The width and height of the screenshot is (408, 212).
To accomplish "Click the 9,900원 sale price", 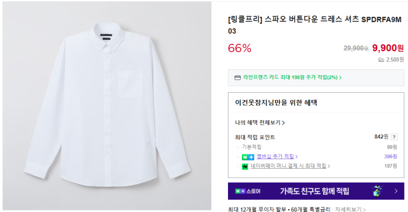I will coord(388,48).
